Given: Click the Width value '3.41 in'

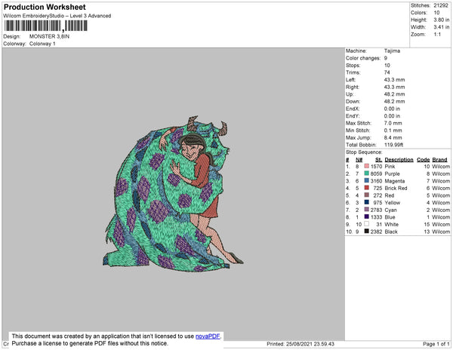Looking at the screenshot, I should (442, 27).
